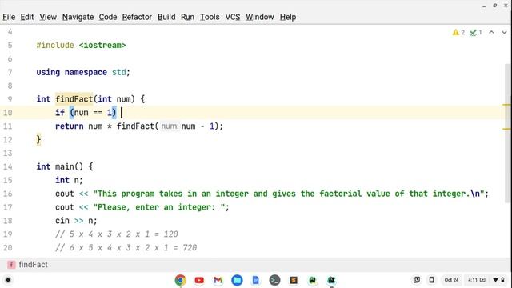Open the File menu
This screenshot has width=512, height=288.
tap(9, 17)
